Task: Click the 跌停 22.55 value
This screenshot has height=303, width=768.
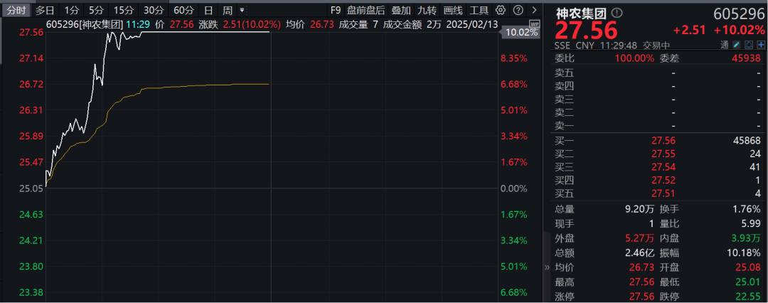Action: click(x=747, y=297)
